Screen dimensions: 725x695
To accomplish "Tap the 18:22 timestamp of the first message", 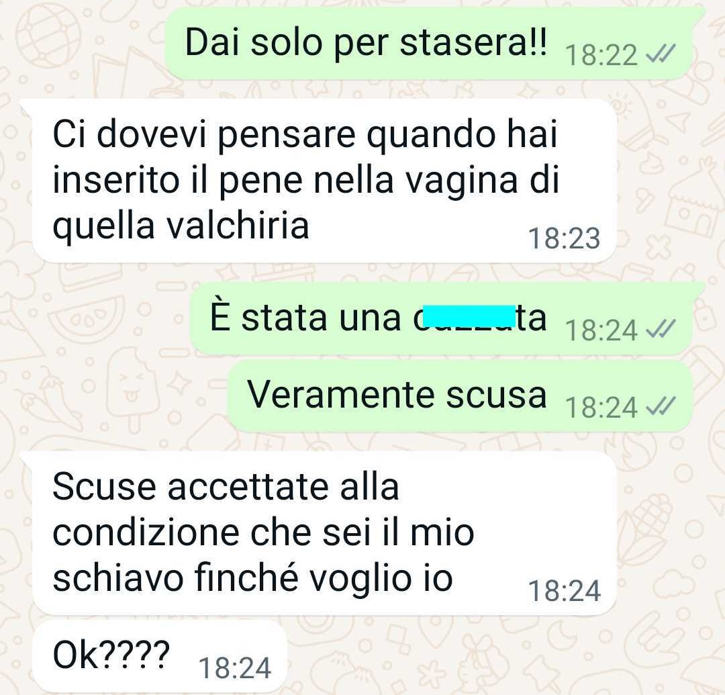I will point(601,55).
